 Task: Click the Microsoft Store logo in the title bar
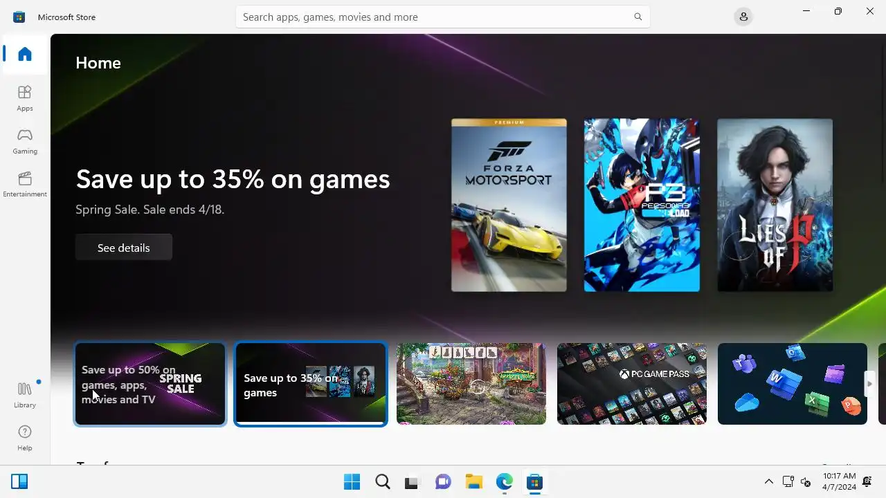[19, 17]
